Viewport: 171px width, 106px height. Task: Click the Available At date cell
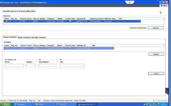pos(84,48)
